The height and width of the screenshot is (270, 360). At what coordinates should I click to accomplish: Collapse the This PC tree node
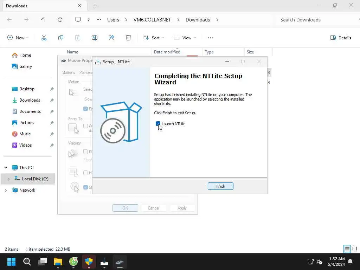point(6,168)
